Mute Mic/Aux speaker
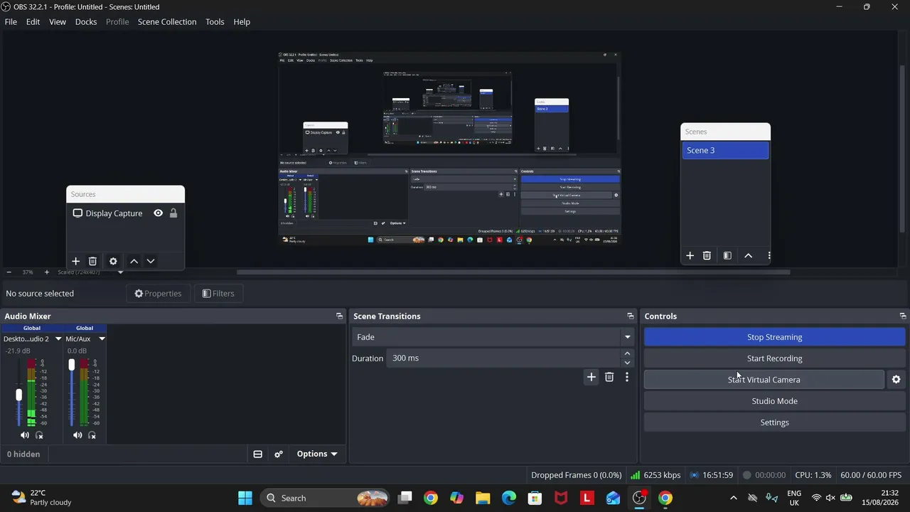910x512 pixels. click(77, 435)
